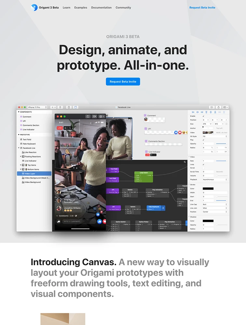Open the plus add-layer dropdown in toolbar
Screen dimensions: 246x325
point(54,107)
